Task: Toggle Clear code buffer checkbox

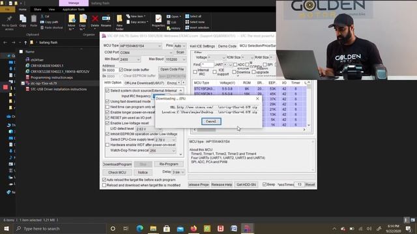Action: click(121, 70)
